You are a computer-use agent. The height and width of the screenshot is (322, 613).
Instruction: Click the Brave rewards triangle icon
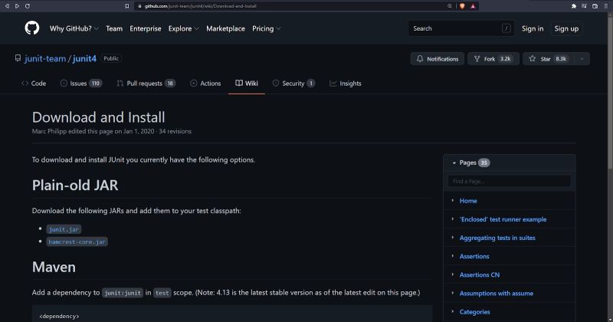click(x=473, y=6)
